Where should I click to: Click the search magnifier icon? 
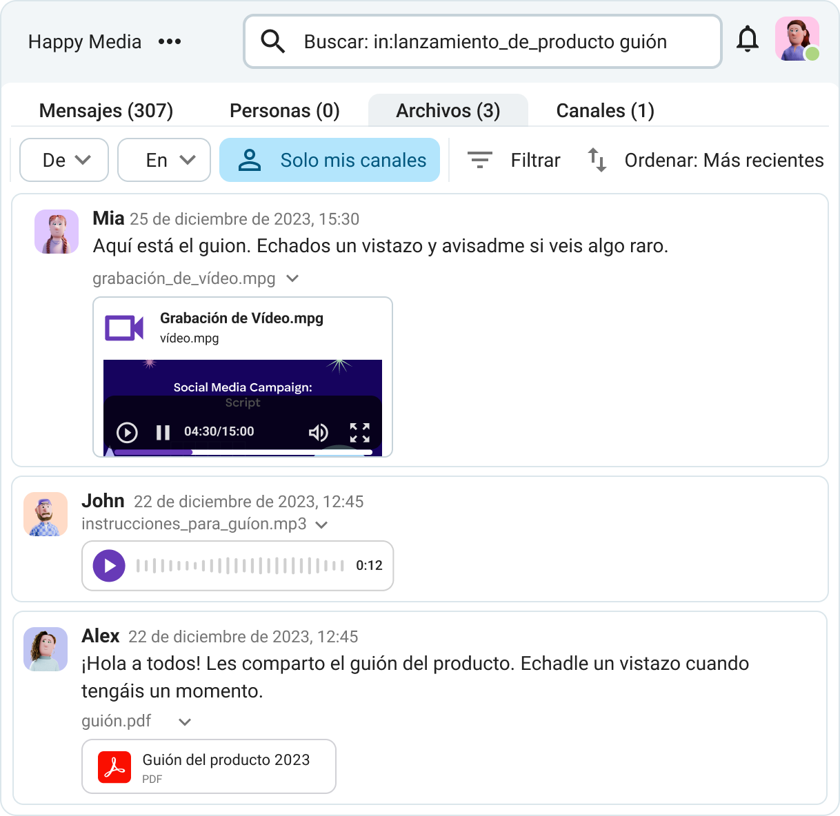click(272, 41)
